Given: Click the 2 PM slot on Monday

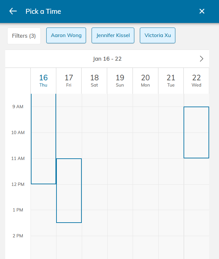Looking at the screenshot, I should (x=145, y=246).
